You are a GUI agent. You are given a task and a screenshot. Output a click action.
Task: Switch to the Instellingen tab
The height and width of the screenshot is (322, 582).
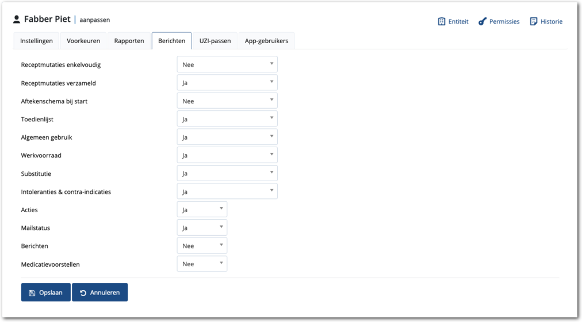click(36, 41)
